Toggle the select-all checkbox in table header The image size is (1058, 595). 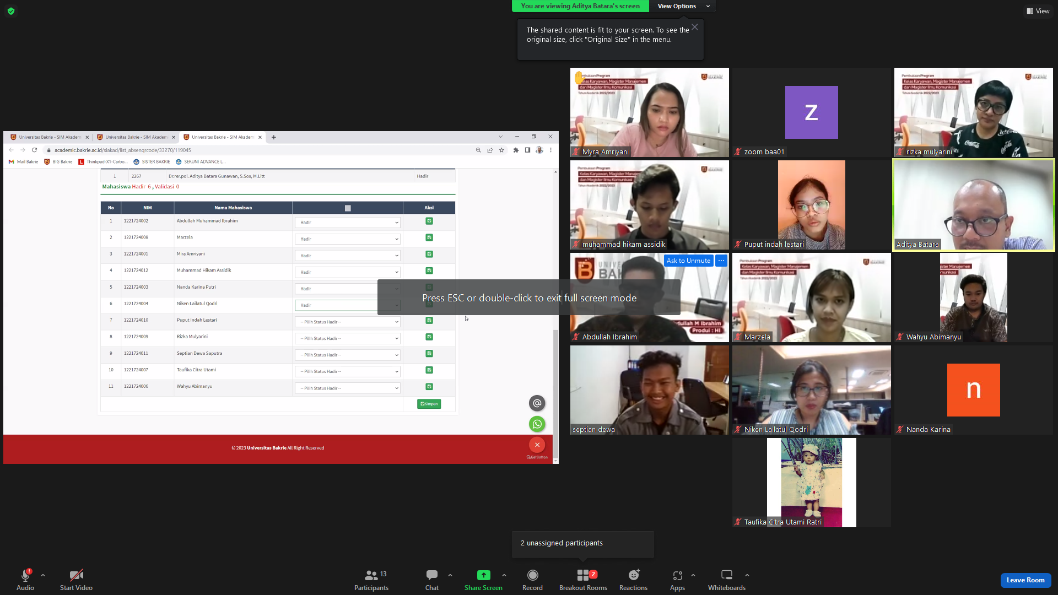pos(348,208)
